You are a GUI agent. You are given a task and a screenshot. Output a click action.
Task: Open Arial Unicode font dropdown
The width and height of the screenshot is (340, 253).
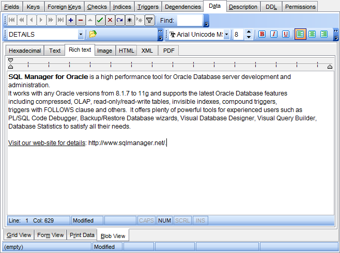[227, 34]
